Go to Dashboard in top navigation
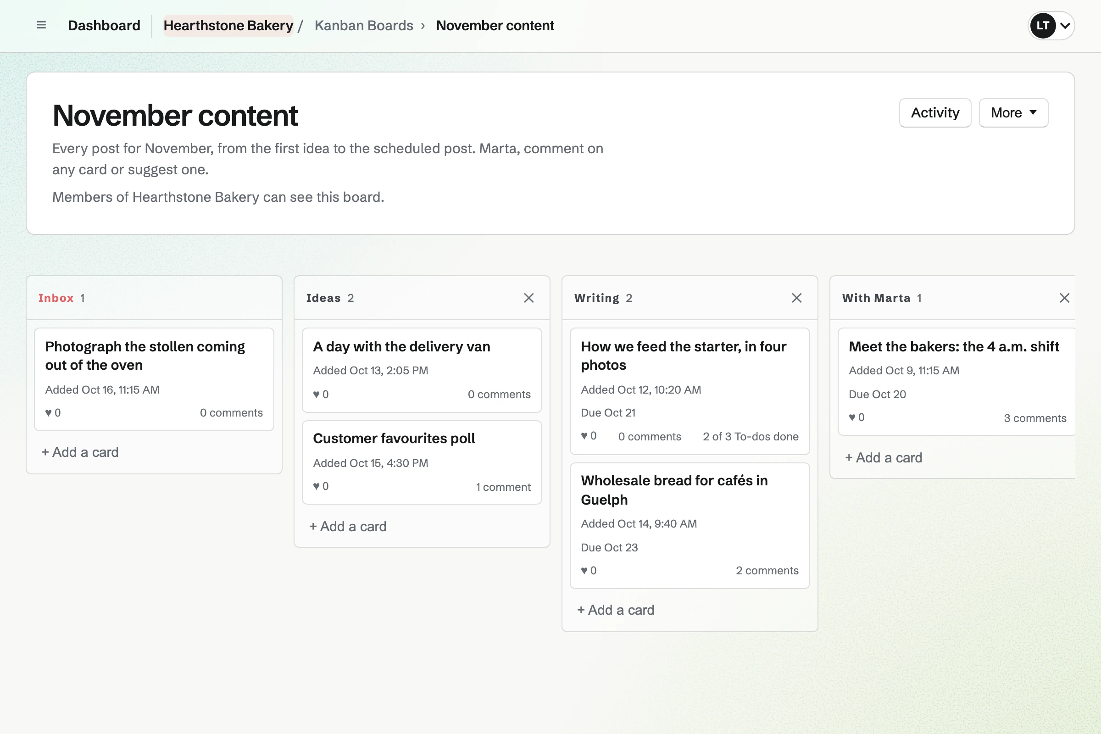This screenshot has height=734, width=1101. pyautogui.click(x=104, y=25)
